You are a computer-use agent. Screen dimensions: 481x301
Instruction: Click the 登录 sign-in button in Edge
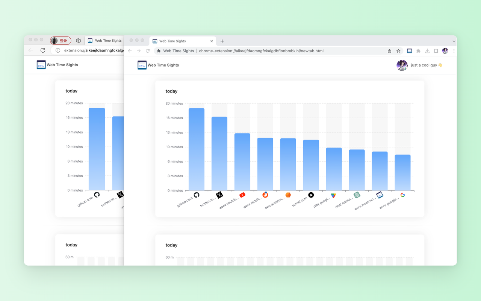point(61,41)
